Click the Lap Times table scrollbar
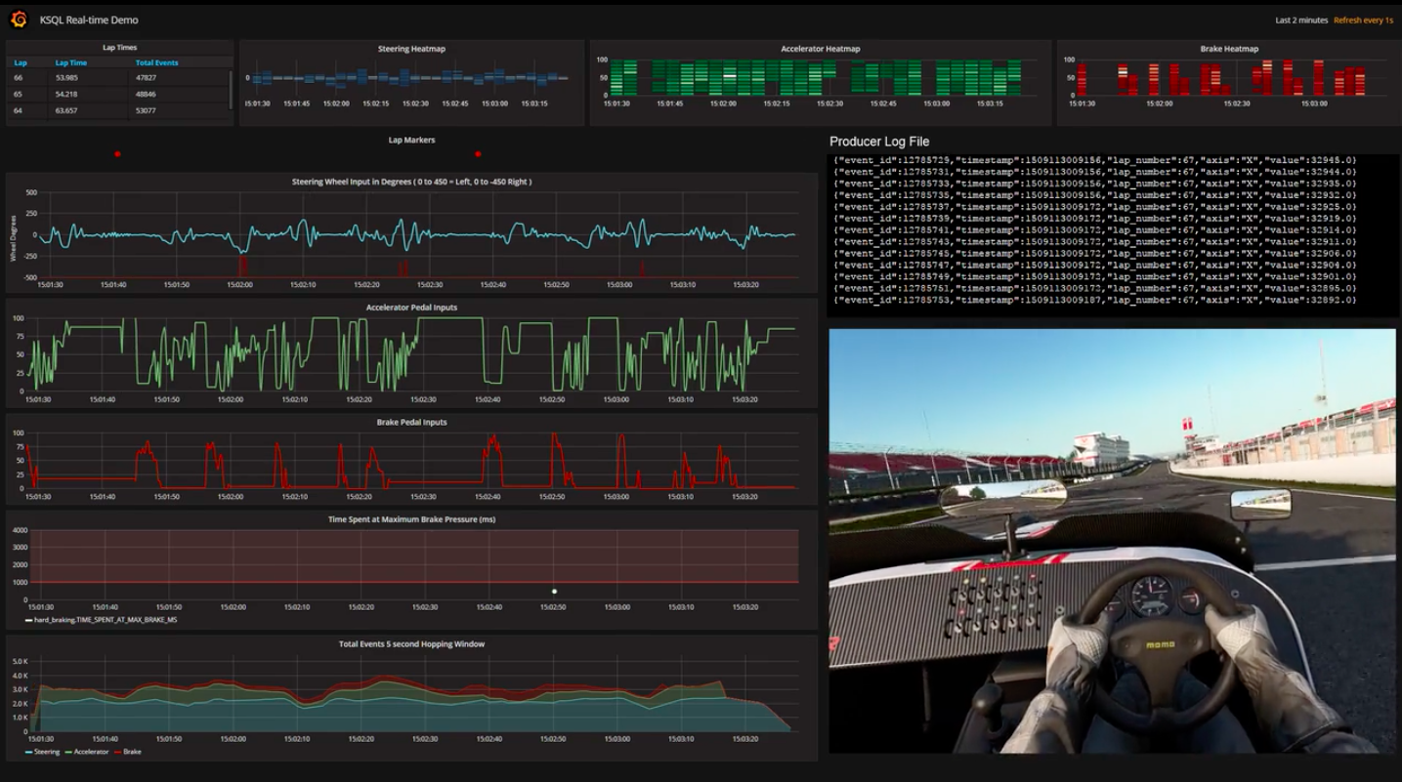 point(232,88)
